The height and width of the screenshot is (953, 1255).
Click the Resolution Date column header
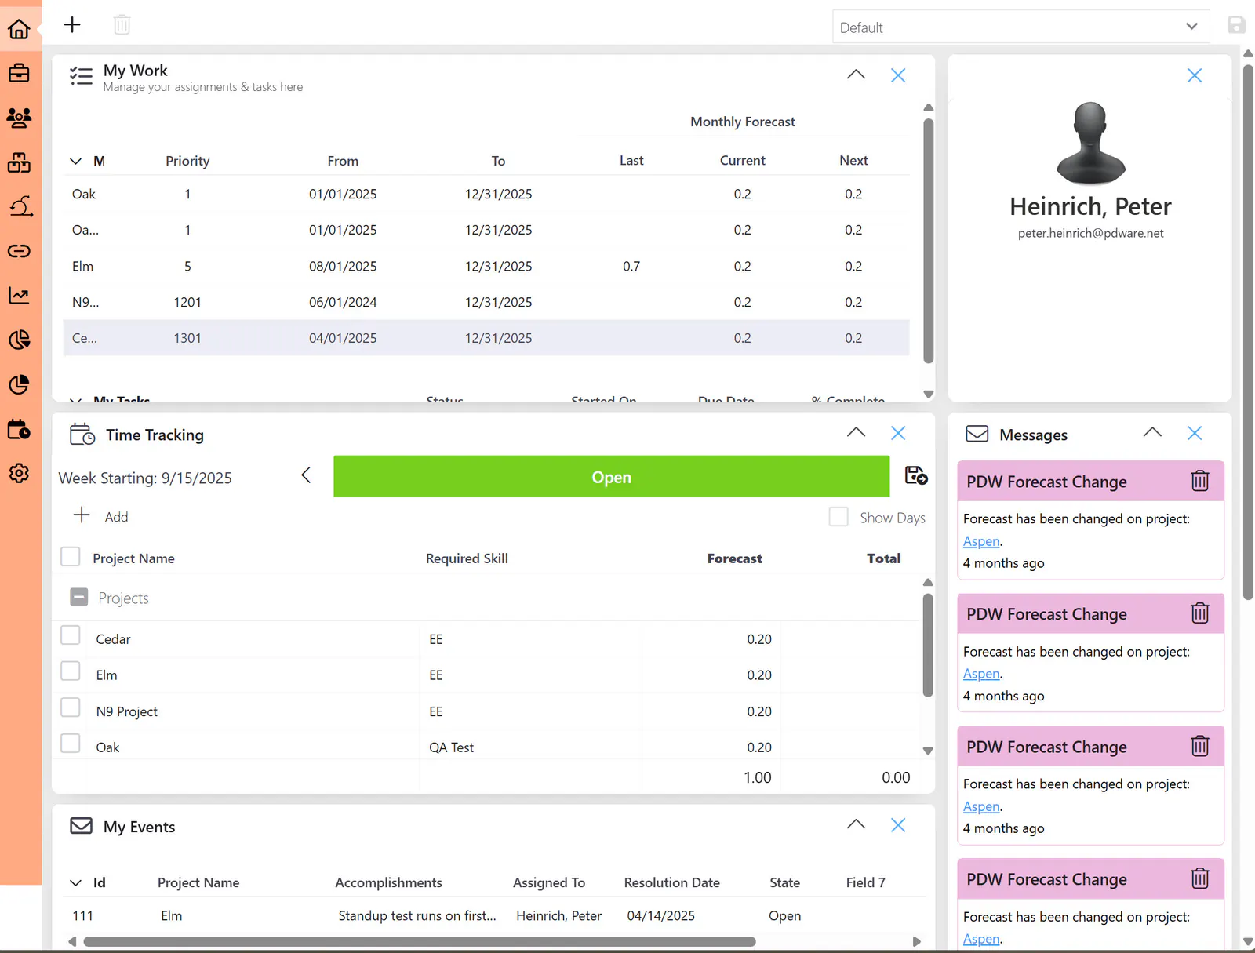tap(671, 882)
